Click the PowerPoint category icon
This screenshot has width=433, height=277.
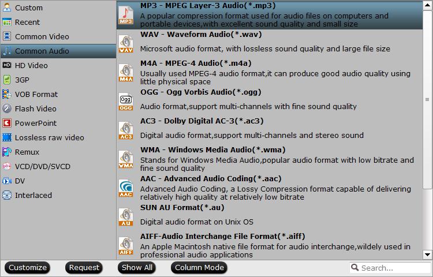[x=7, y=123]
